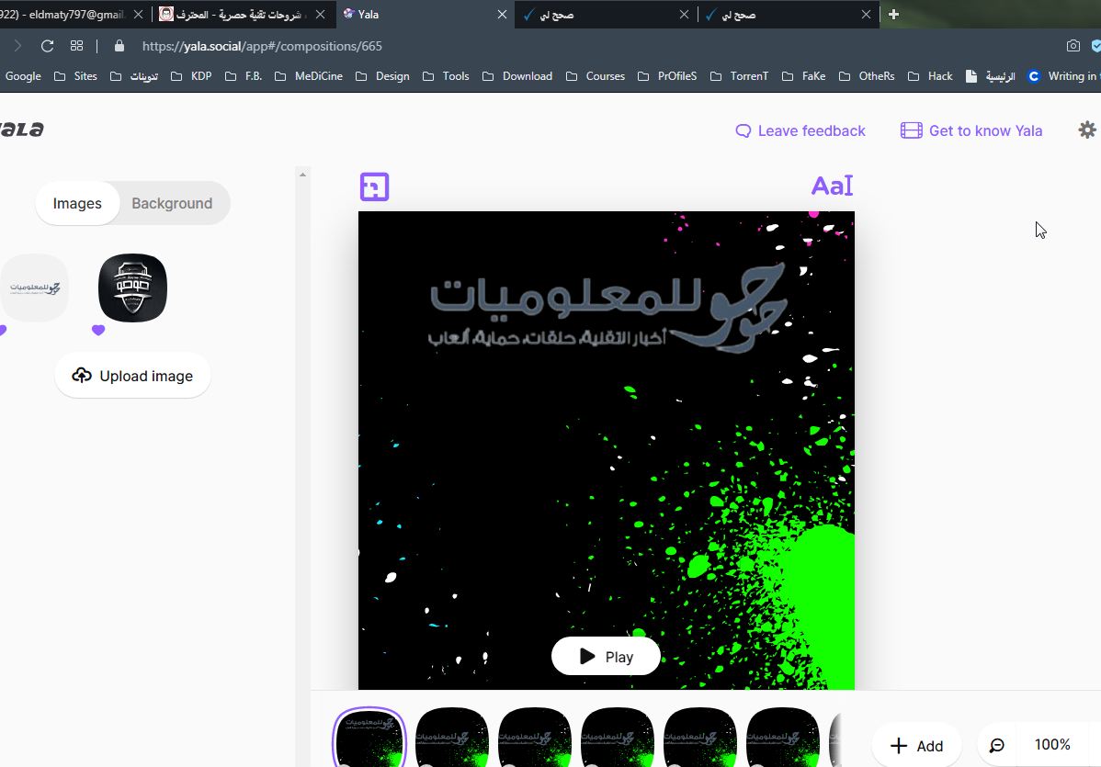Toggle the heart under the shield logo image
Viewport: 1101px width, 767px height.
point(98,330)
